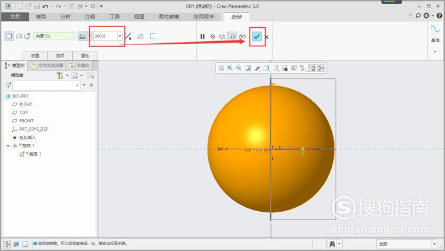Pause the revolve feature tool
The height and width of the screenshot is (251, 445).
pos(203,36)
